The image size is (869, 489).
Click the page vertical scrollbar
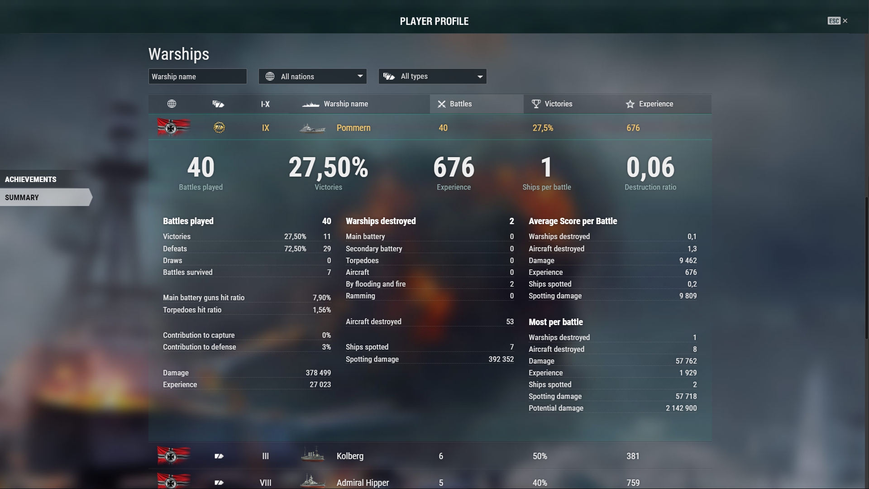click(867, 268)
